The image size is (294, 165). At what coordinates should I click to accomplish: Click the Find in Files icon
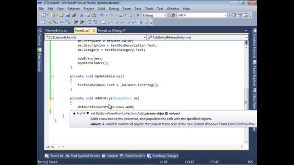click(x=173, y=15)
